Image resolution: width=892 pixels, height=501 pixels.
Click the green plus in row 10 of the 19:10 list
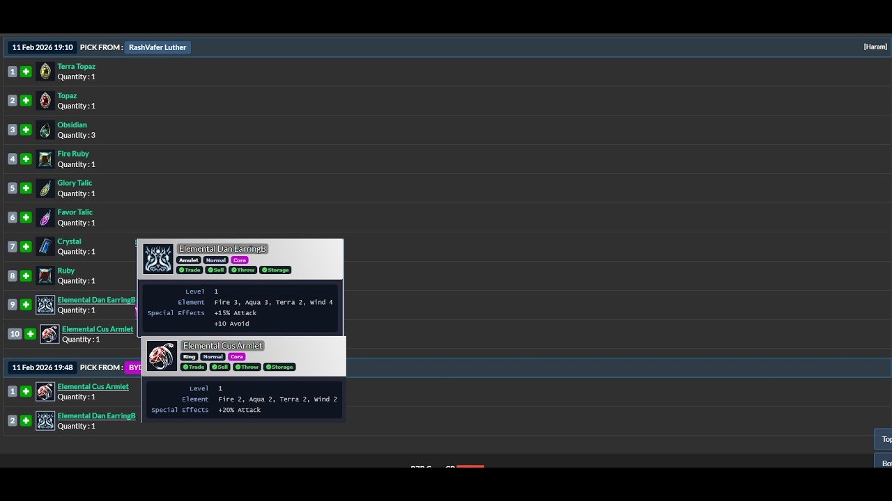30,334
